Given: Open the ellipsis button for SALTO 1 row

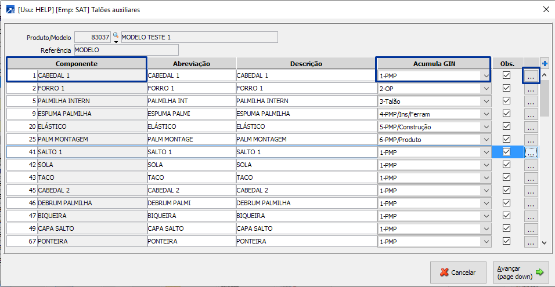Looking at the screenshot, I should (531, 152).
